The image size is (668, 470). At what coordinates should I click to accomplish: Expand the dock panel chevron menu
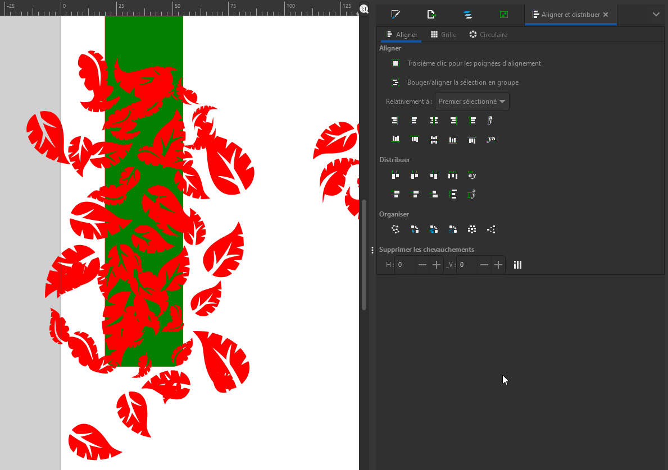tap(656, 15)
